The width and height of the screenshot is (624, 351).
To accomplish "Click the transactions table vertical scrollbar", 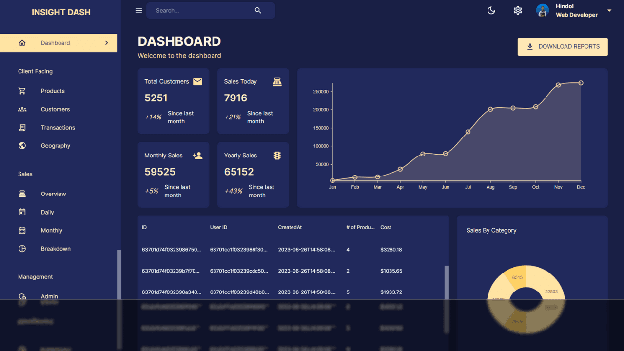I will tap(446, 282).
